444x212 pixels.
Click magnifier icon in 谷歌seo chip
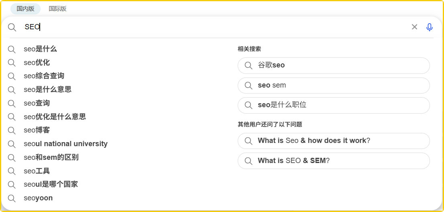click(248, 65)
